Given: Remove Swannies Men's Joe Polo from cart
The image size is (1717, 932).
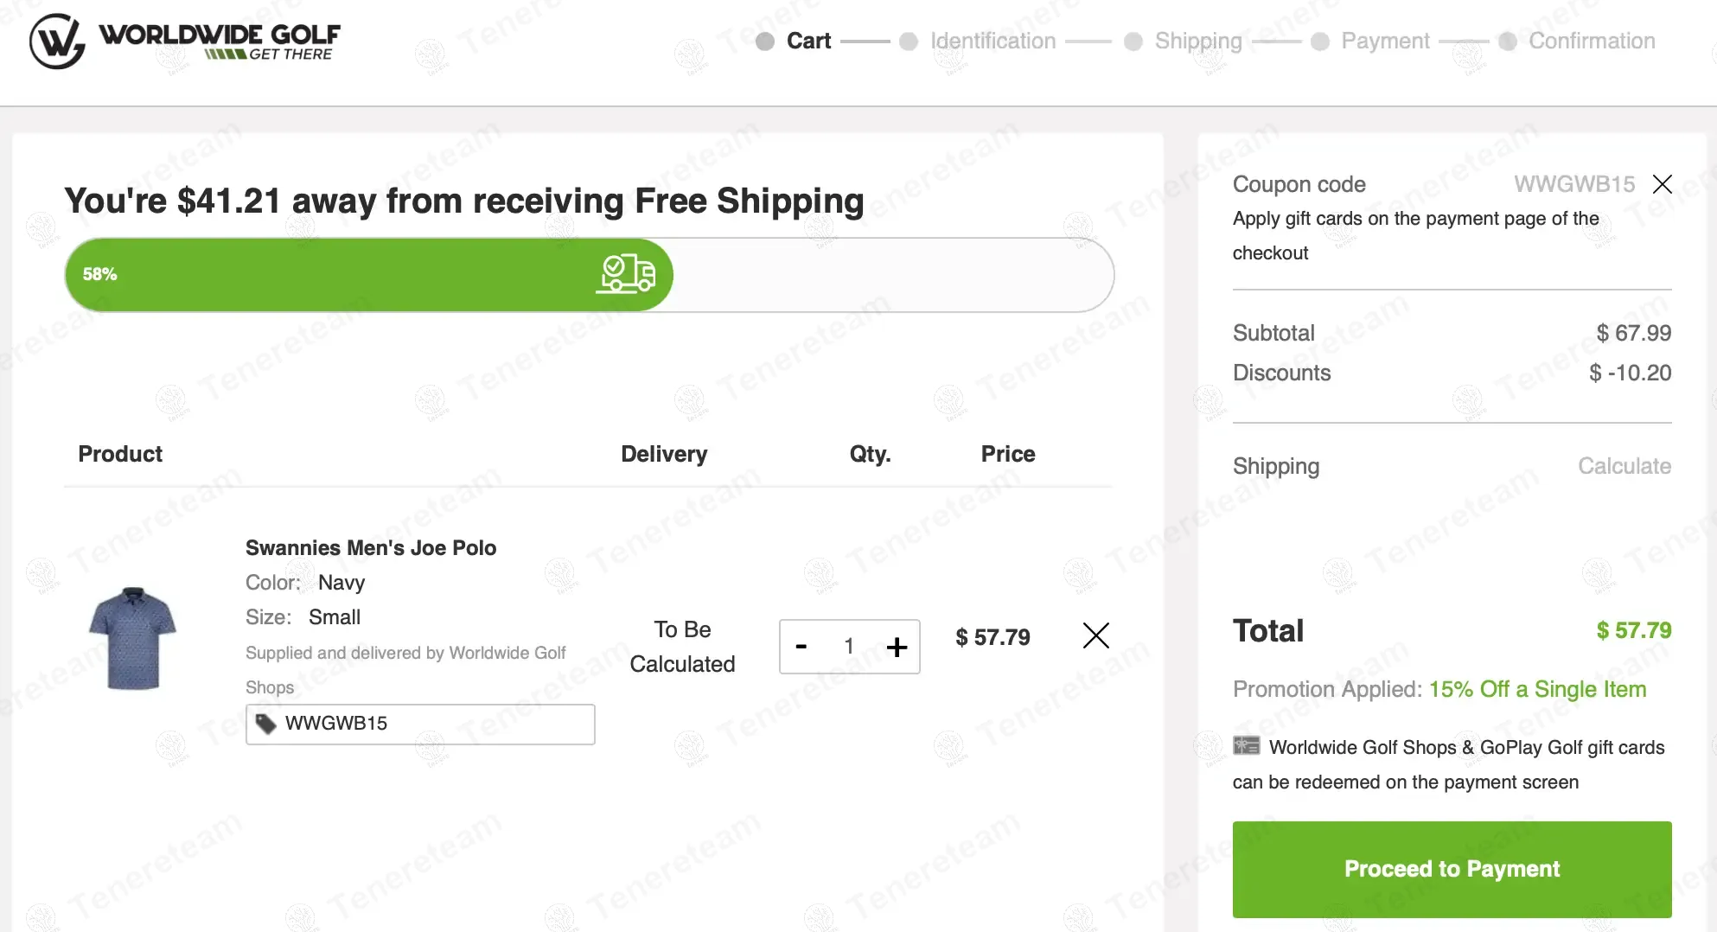Looking at the screenshot, I should click(x=1095, y=636).
